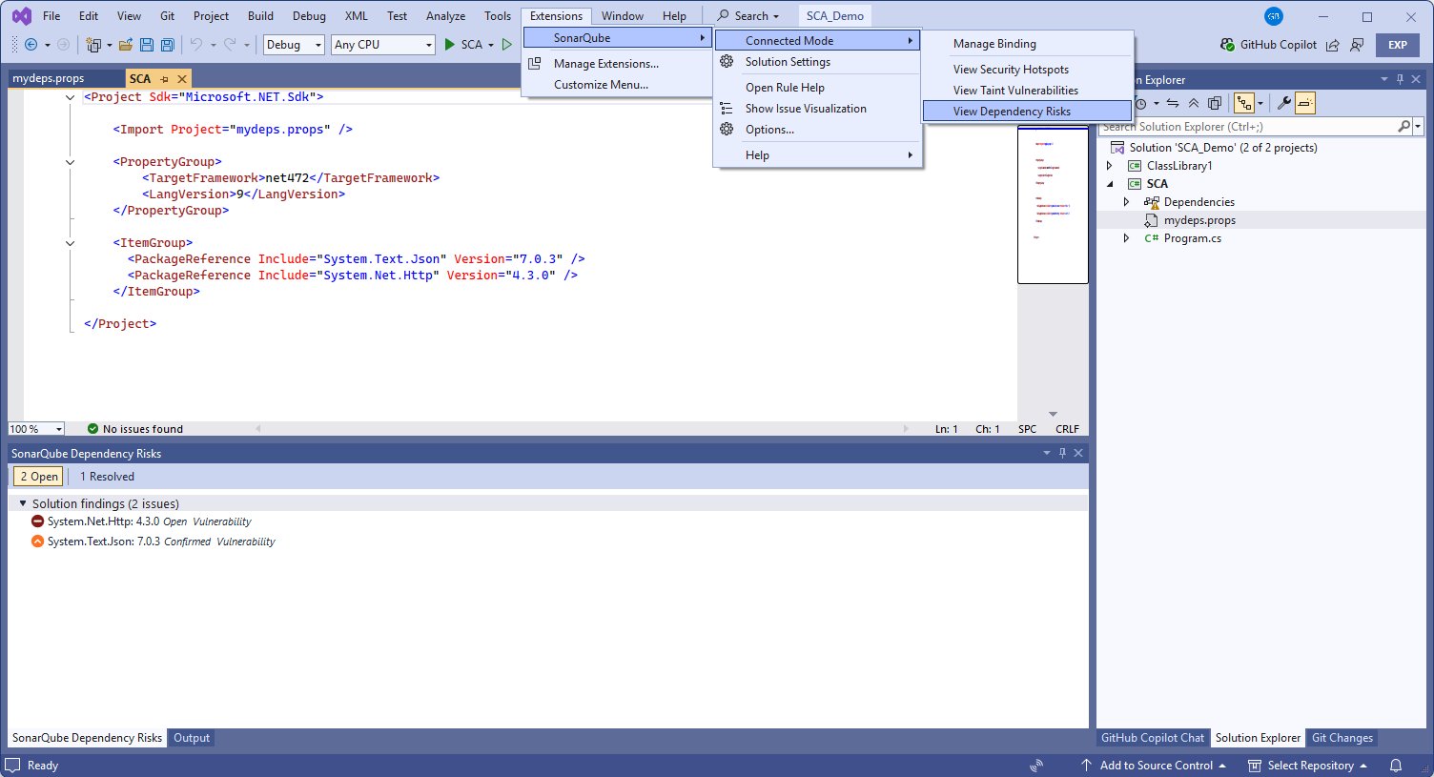This screenshot has width=1434, height=777.
Task: Open Manage Extensions... menu entry
Action: coord(617,64)
